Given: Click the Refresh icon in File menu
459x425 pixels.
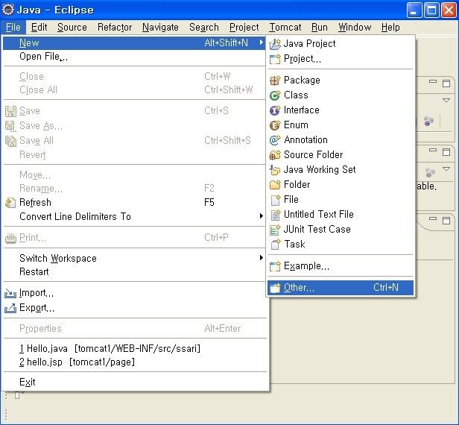Looking at the screenshot, I should point(10,203).
